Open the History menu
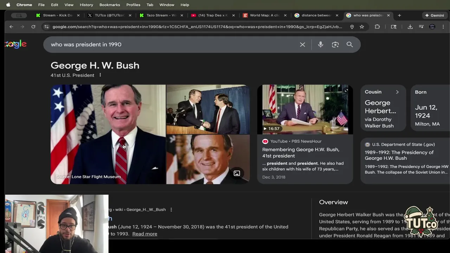The height and width of the screenshot is (253, 450). [86, 5]
